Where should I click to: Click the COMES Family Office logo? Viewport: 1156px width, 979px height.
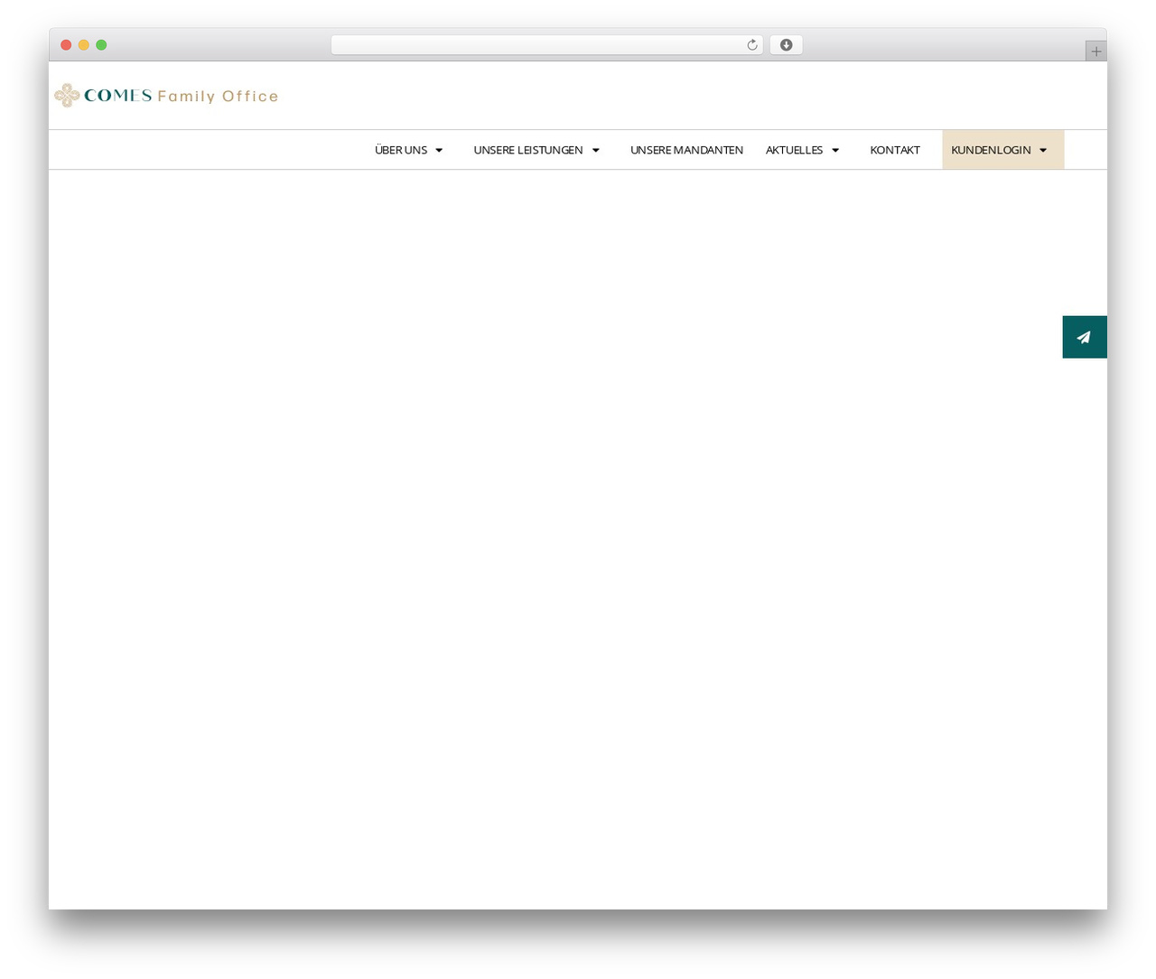pos(166,95)
